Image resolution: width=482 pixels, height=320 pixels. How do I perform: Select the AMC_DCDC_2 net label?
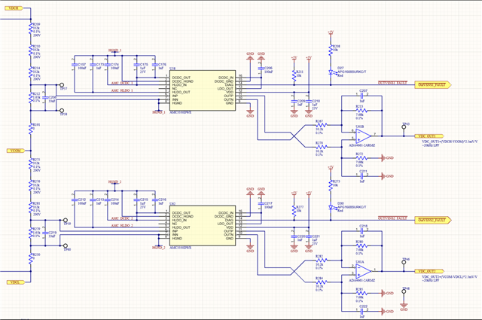point(122,218)
